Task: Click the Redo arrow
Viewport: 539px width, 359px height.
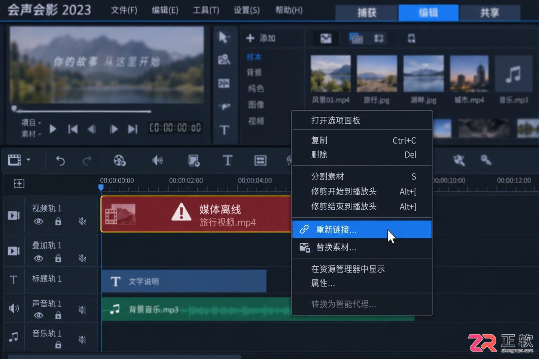Action: [87, 161]
